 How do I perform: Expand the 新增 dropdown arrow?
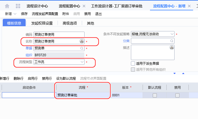(x=15, y=14)
